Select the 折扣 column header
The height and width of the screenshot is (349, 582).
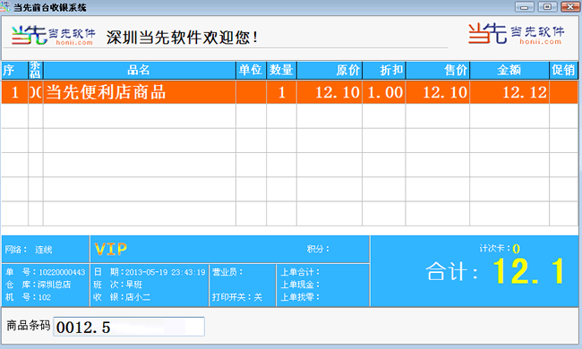tap(384, 70)
